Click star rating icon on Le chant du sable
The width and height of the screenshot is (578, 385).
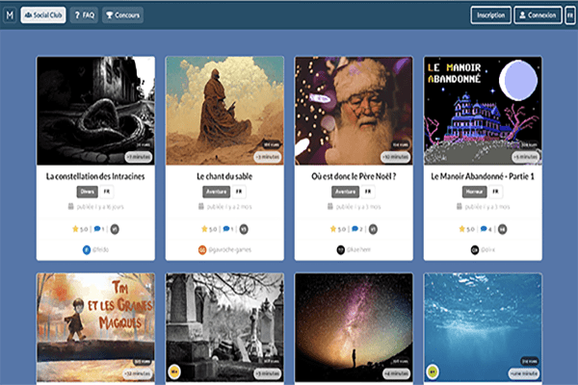pyautogui.click(x=204, y=229)
